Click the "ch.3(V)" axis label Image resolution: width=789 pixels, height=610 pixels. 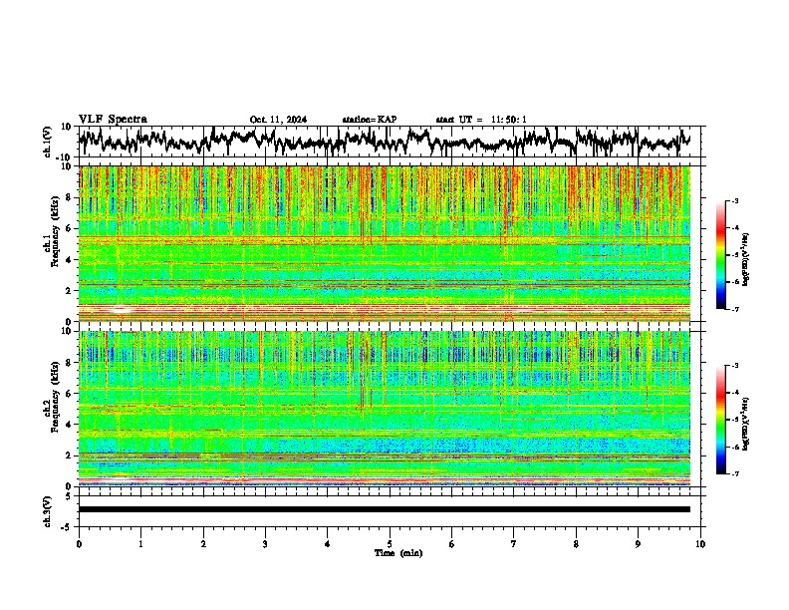tap(48, 511)
